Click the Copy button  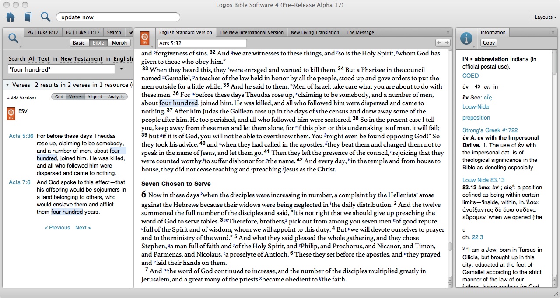pyautogui.click(x=489, y=43)
